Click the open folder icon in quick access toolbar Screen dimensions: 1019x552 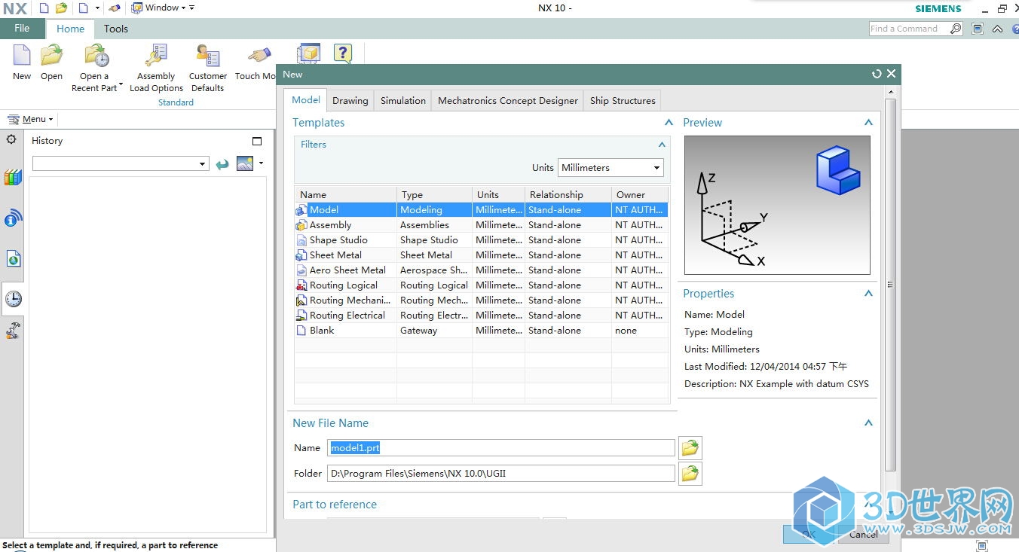coord(62,8)
